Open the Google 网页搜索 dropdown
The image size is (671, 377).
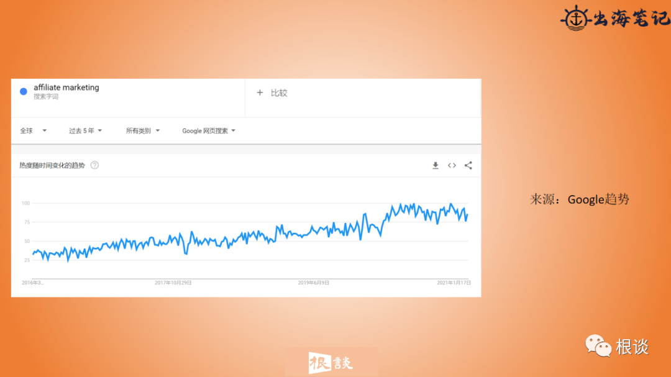[x=208, y=130]
